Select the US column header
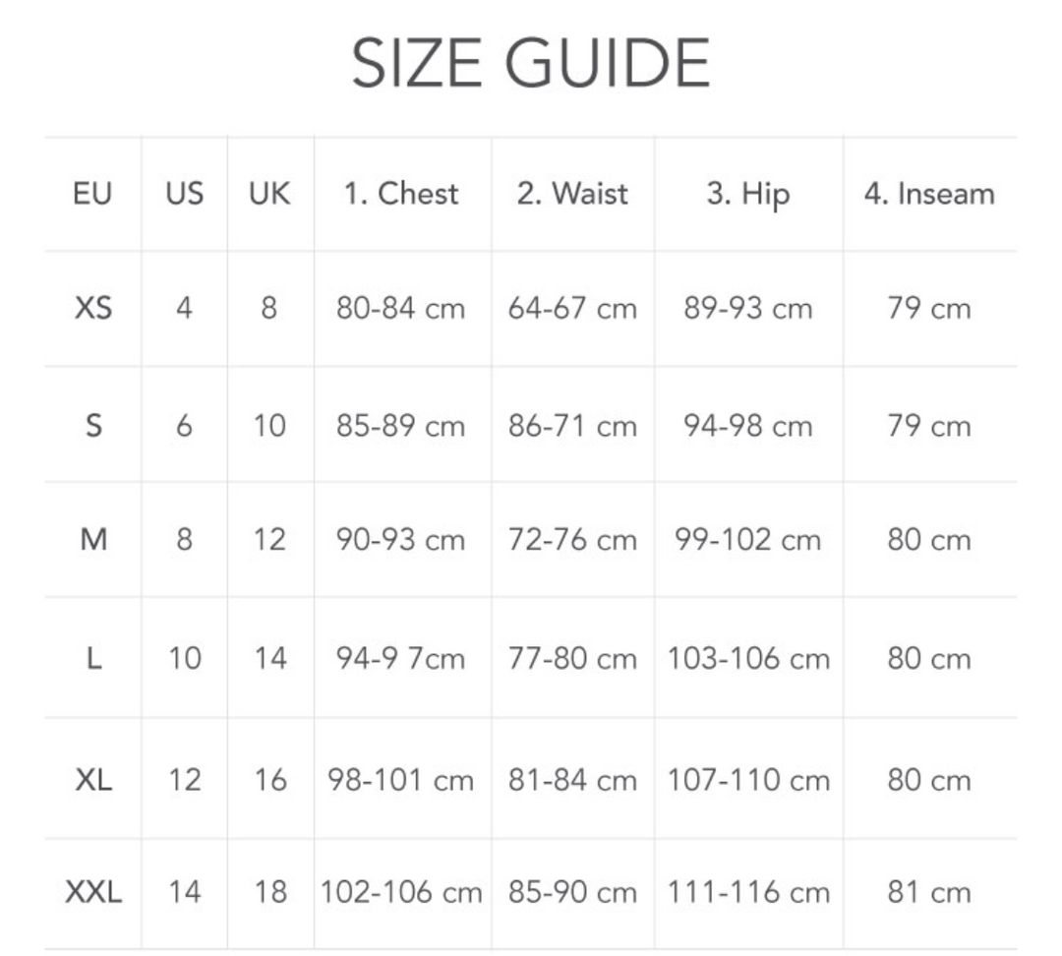Image resolution: width=1062 pixels, height=956 pixels. [x=184, y=194]
